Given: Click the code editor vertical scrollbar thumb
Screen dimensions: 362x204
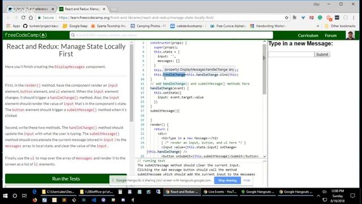Looking at the screenshot, I should [264, 69].
